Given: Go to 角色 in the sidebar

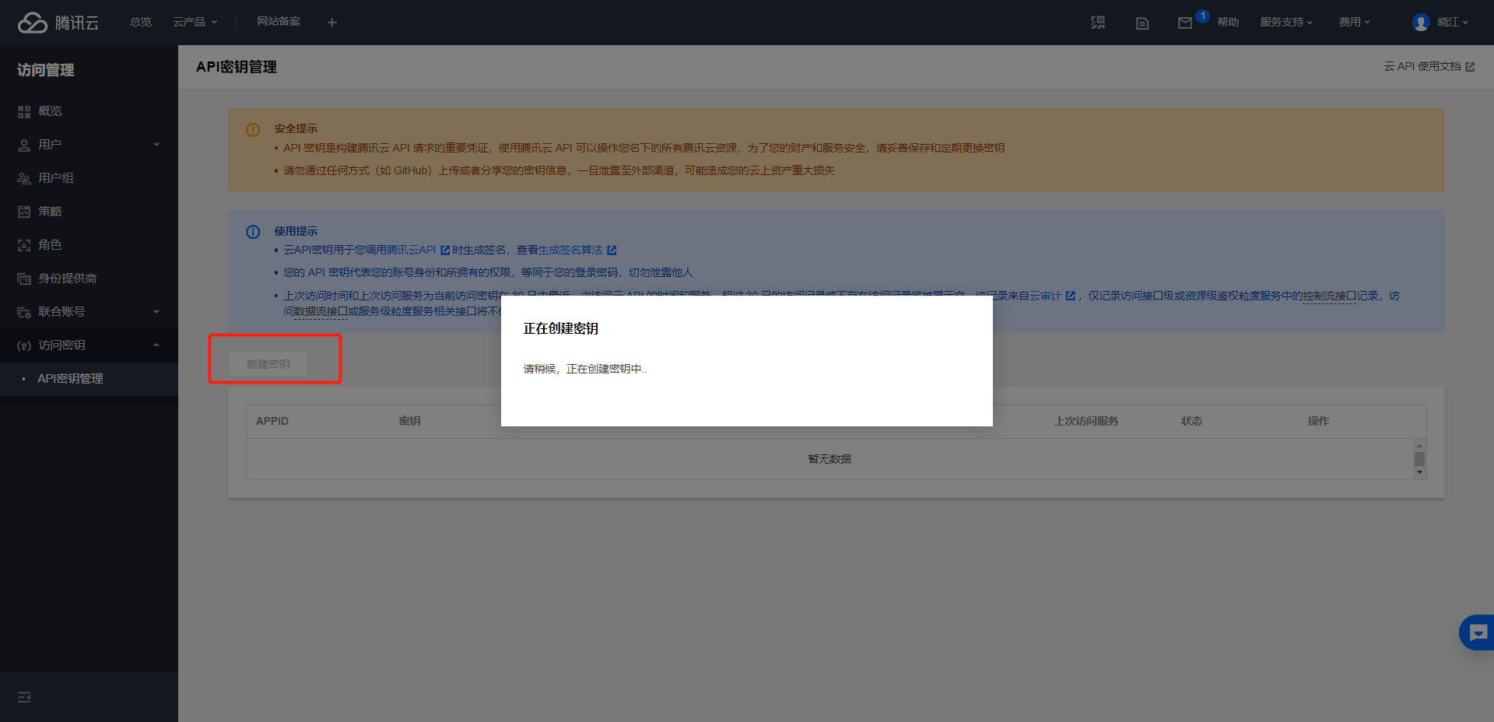Looking at the screenshot, I should point(50,245).
